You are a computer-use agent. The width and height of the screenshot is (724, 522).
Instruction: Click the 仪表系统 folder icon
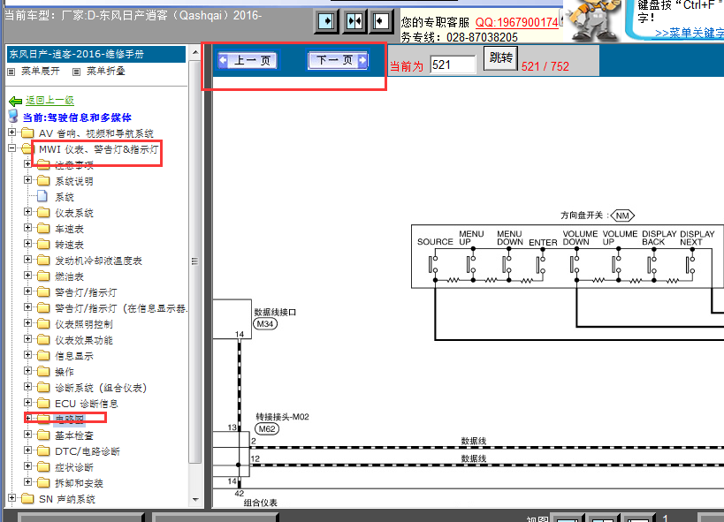tap(43, 212)
